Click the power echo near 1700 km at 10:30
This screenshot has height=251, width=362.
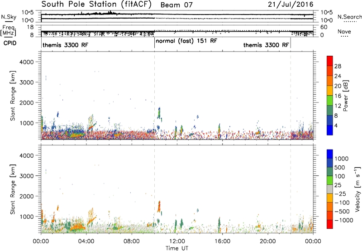(159, 112)
